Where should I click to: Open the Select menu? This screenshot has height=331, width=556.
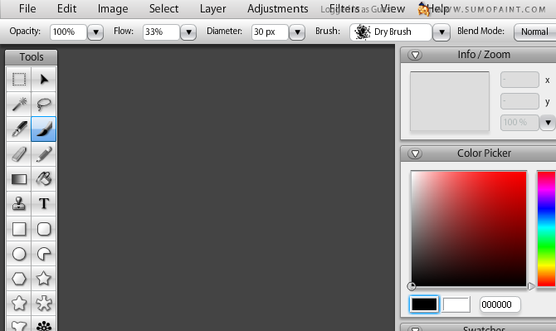click(163, 8)
